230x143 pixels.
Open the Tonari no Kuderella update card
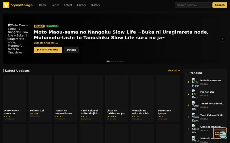coord(66,98)
